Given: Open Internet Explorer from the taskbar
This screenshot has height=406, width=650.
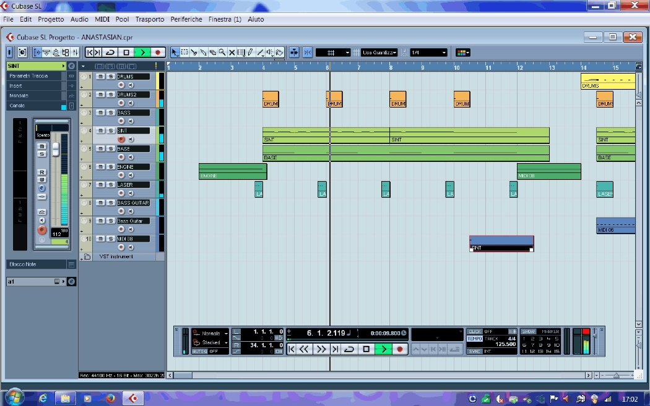Looking at the screenshot, I should [43, 399].
